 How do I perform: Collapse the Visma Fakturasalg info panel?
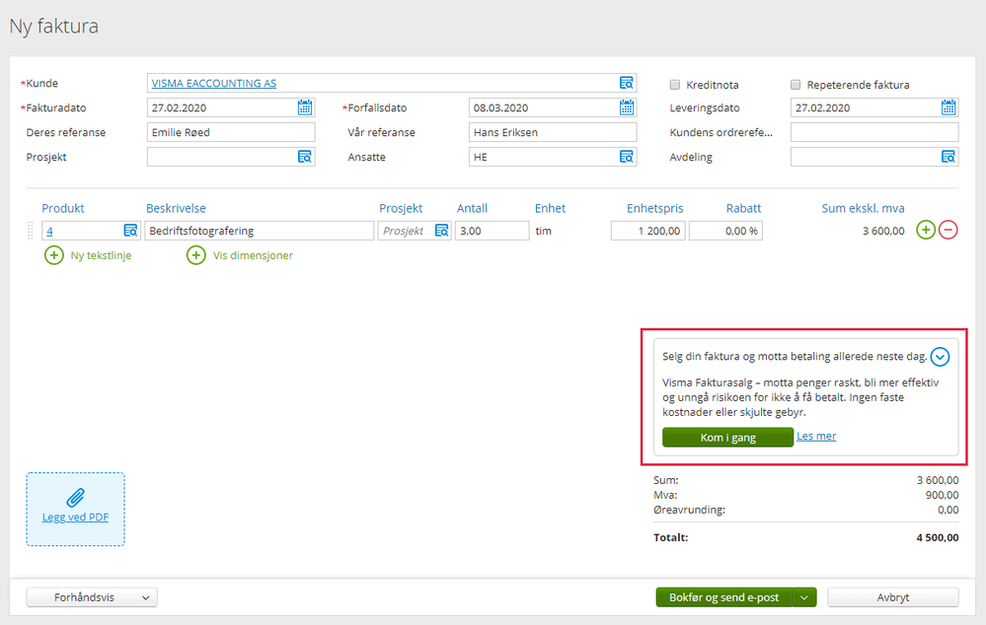pos(940,357)
